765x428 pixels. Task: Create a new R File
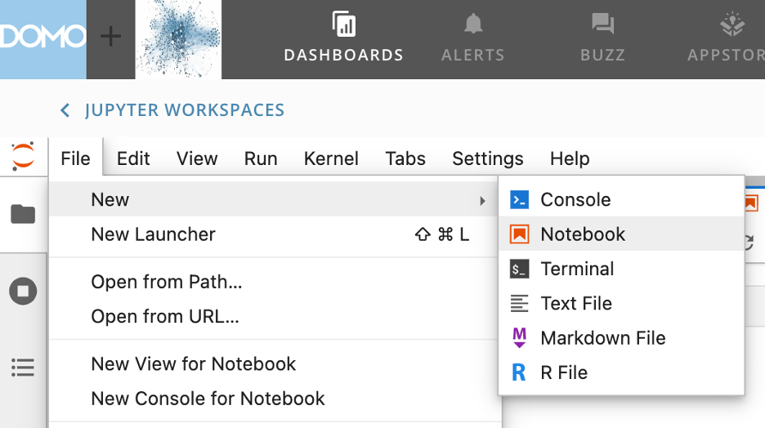pyautogui.click(x=621, y=372)
